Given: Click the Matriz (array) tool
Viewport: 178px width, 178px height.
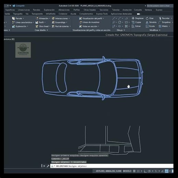Looking at the screenshot, I should pyautogui.click(x=163, y=26).
